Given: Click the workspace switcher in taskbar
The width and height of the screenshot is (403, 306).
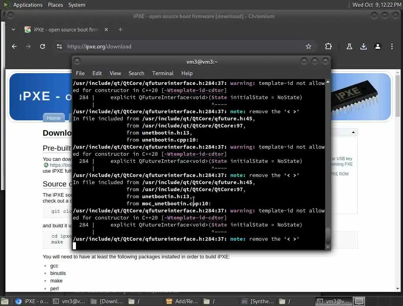Looking at the screenshot, I should click(x=359, y=301).
